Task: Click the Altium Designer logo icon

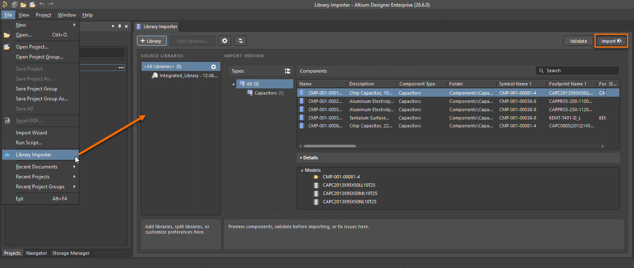Action: (x=4, y=5)
